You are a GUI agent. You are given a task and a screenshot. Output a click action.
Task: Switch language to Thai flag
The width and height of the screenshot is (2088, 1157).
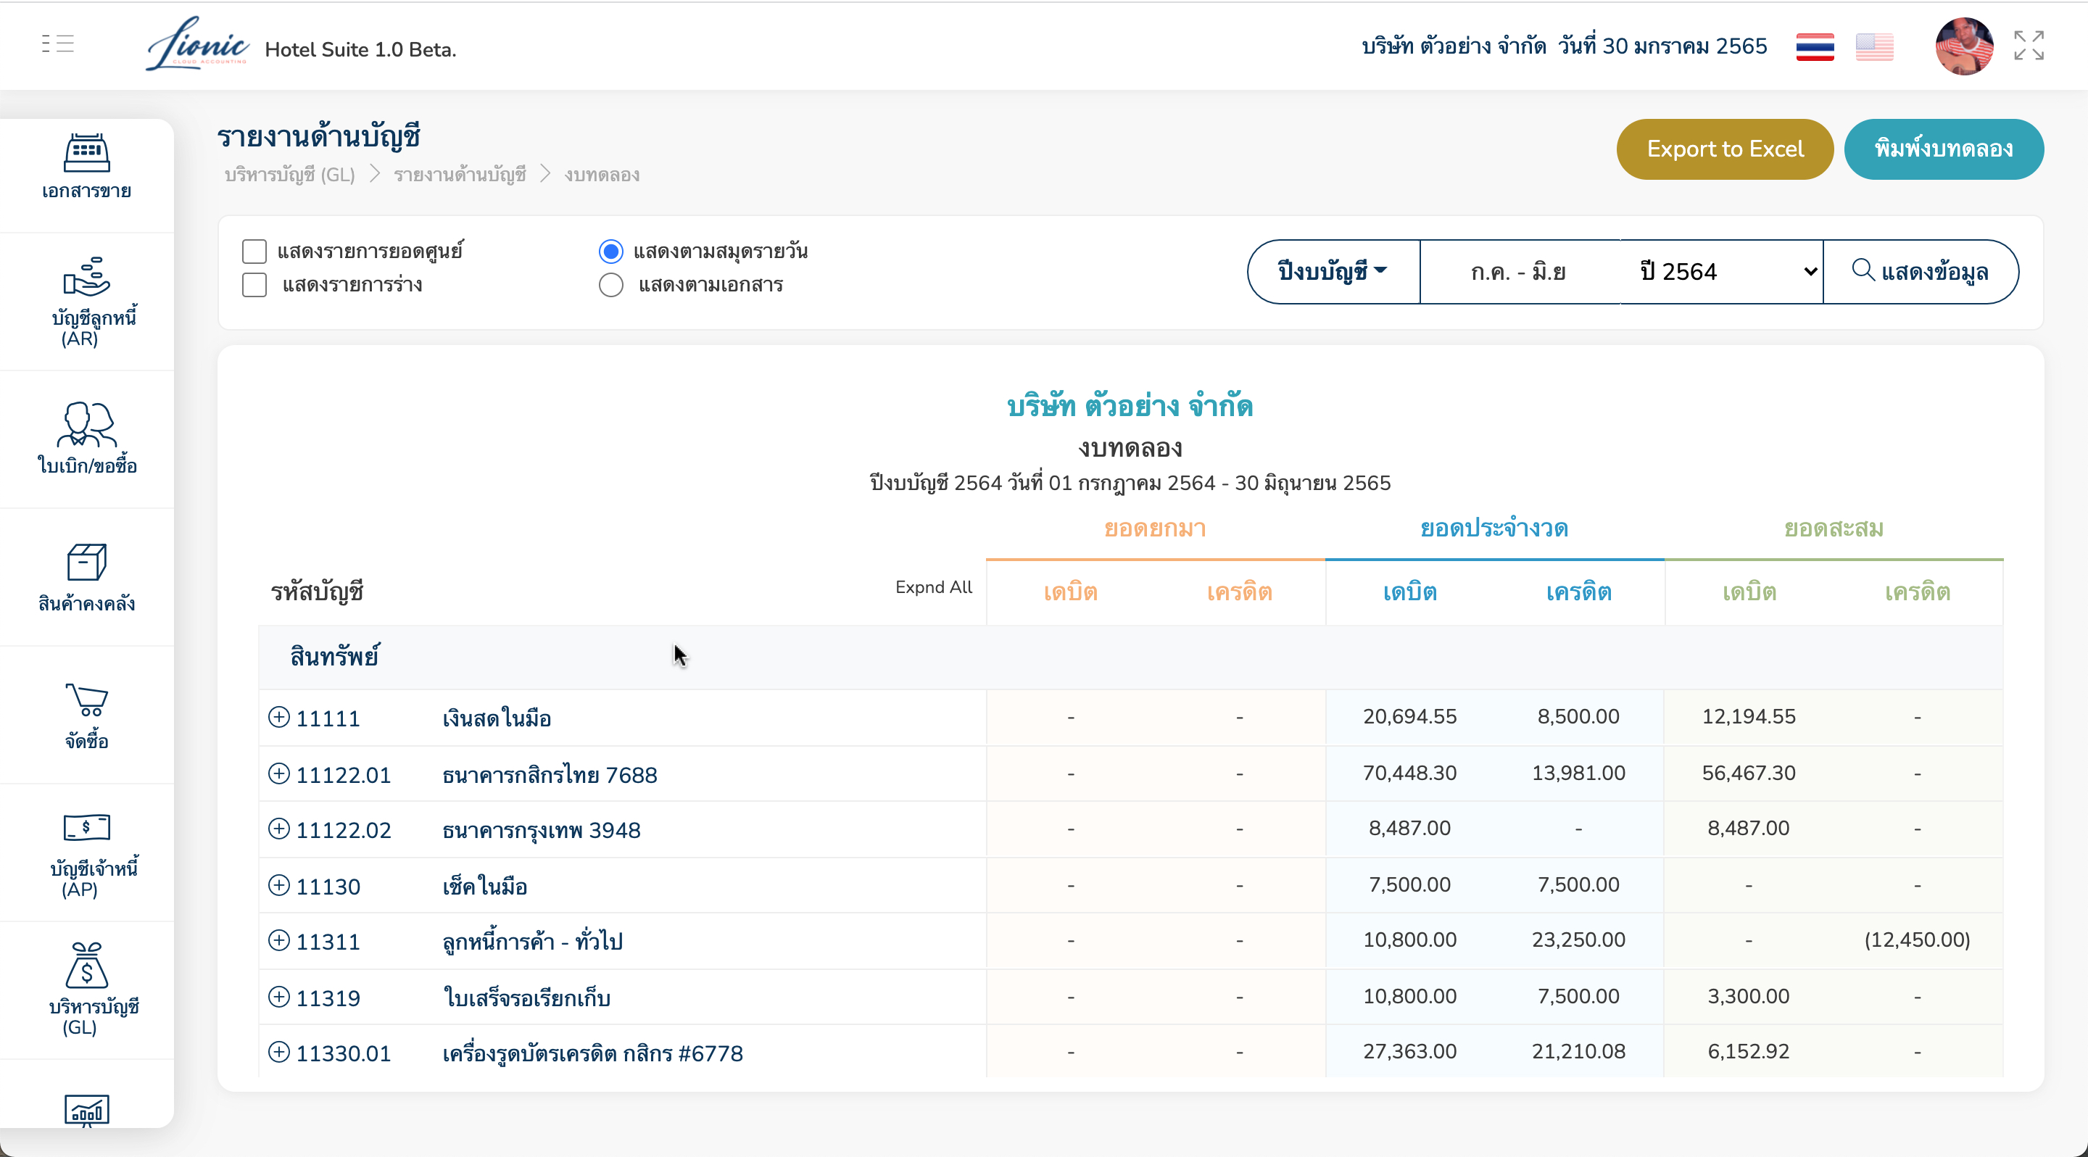1815,46
